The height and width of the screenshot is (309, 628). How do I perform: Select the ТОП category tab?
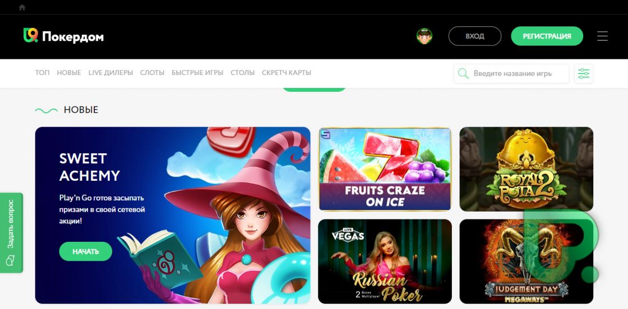[42, 73]
